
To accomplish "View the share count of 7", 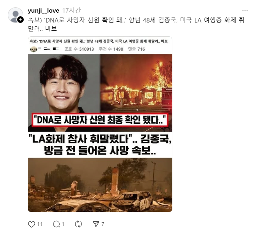I will coord(102,224).
